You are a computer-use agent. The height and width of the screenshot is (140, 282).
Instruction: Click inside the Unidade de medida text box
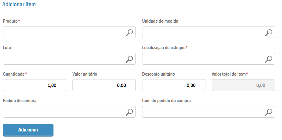pyautogui.click(x=203, y=32)
